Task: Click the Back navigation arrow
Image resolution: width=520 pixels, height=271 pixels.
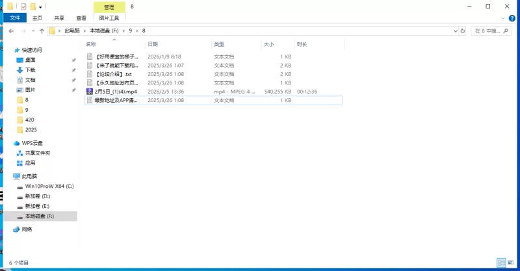Action: pyautogui.click(x=12, y=31)
